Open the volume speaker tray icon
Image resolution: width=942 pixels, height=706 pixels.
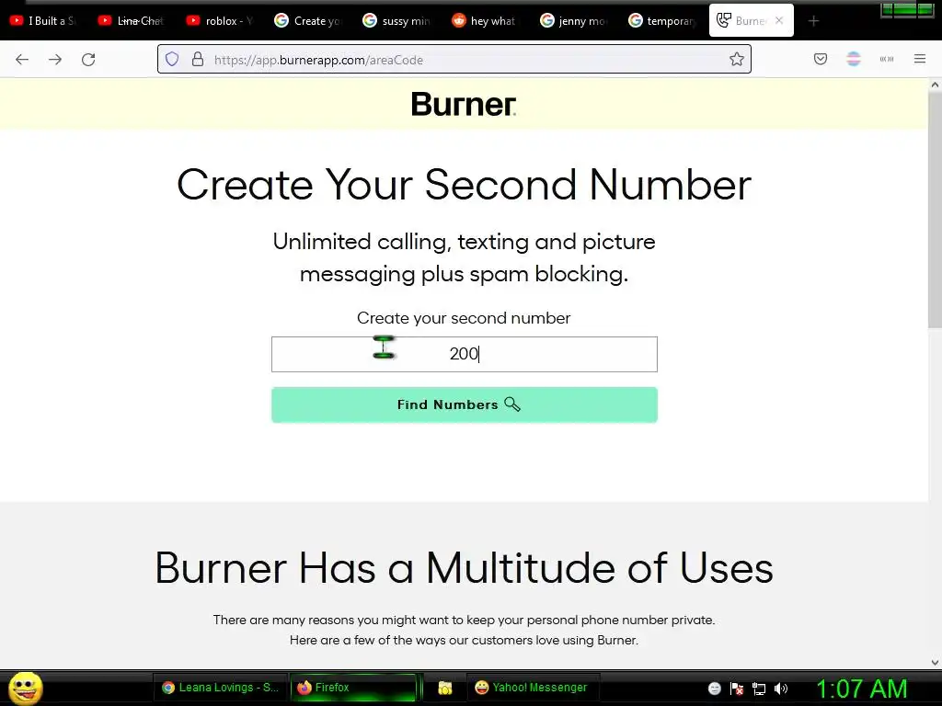click(781, 689)
